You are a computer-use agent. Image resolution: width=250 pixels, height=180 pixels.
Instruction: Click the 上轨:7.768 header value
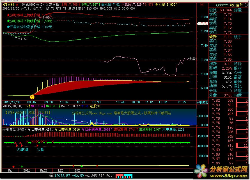pos(71,4)
